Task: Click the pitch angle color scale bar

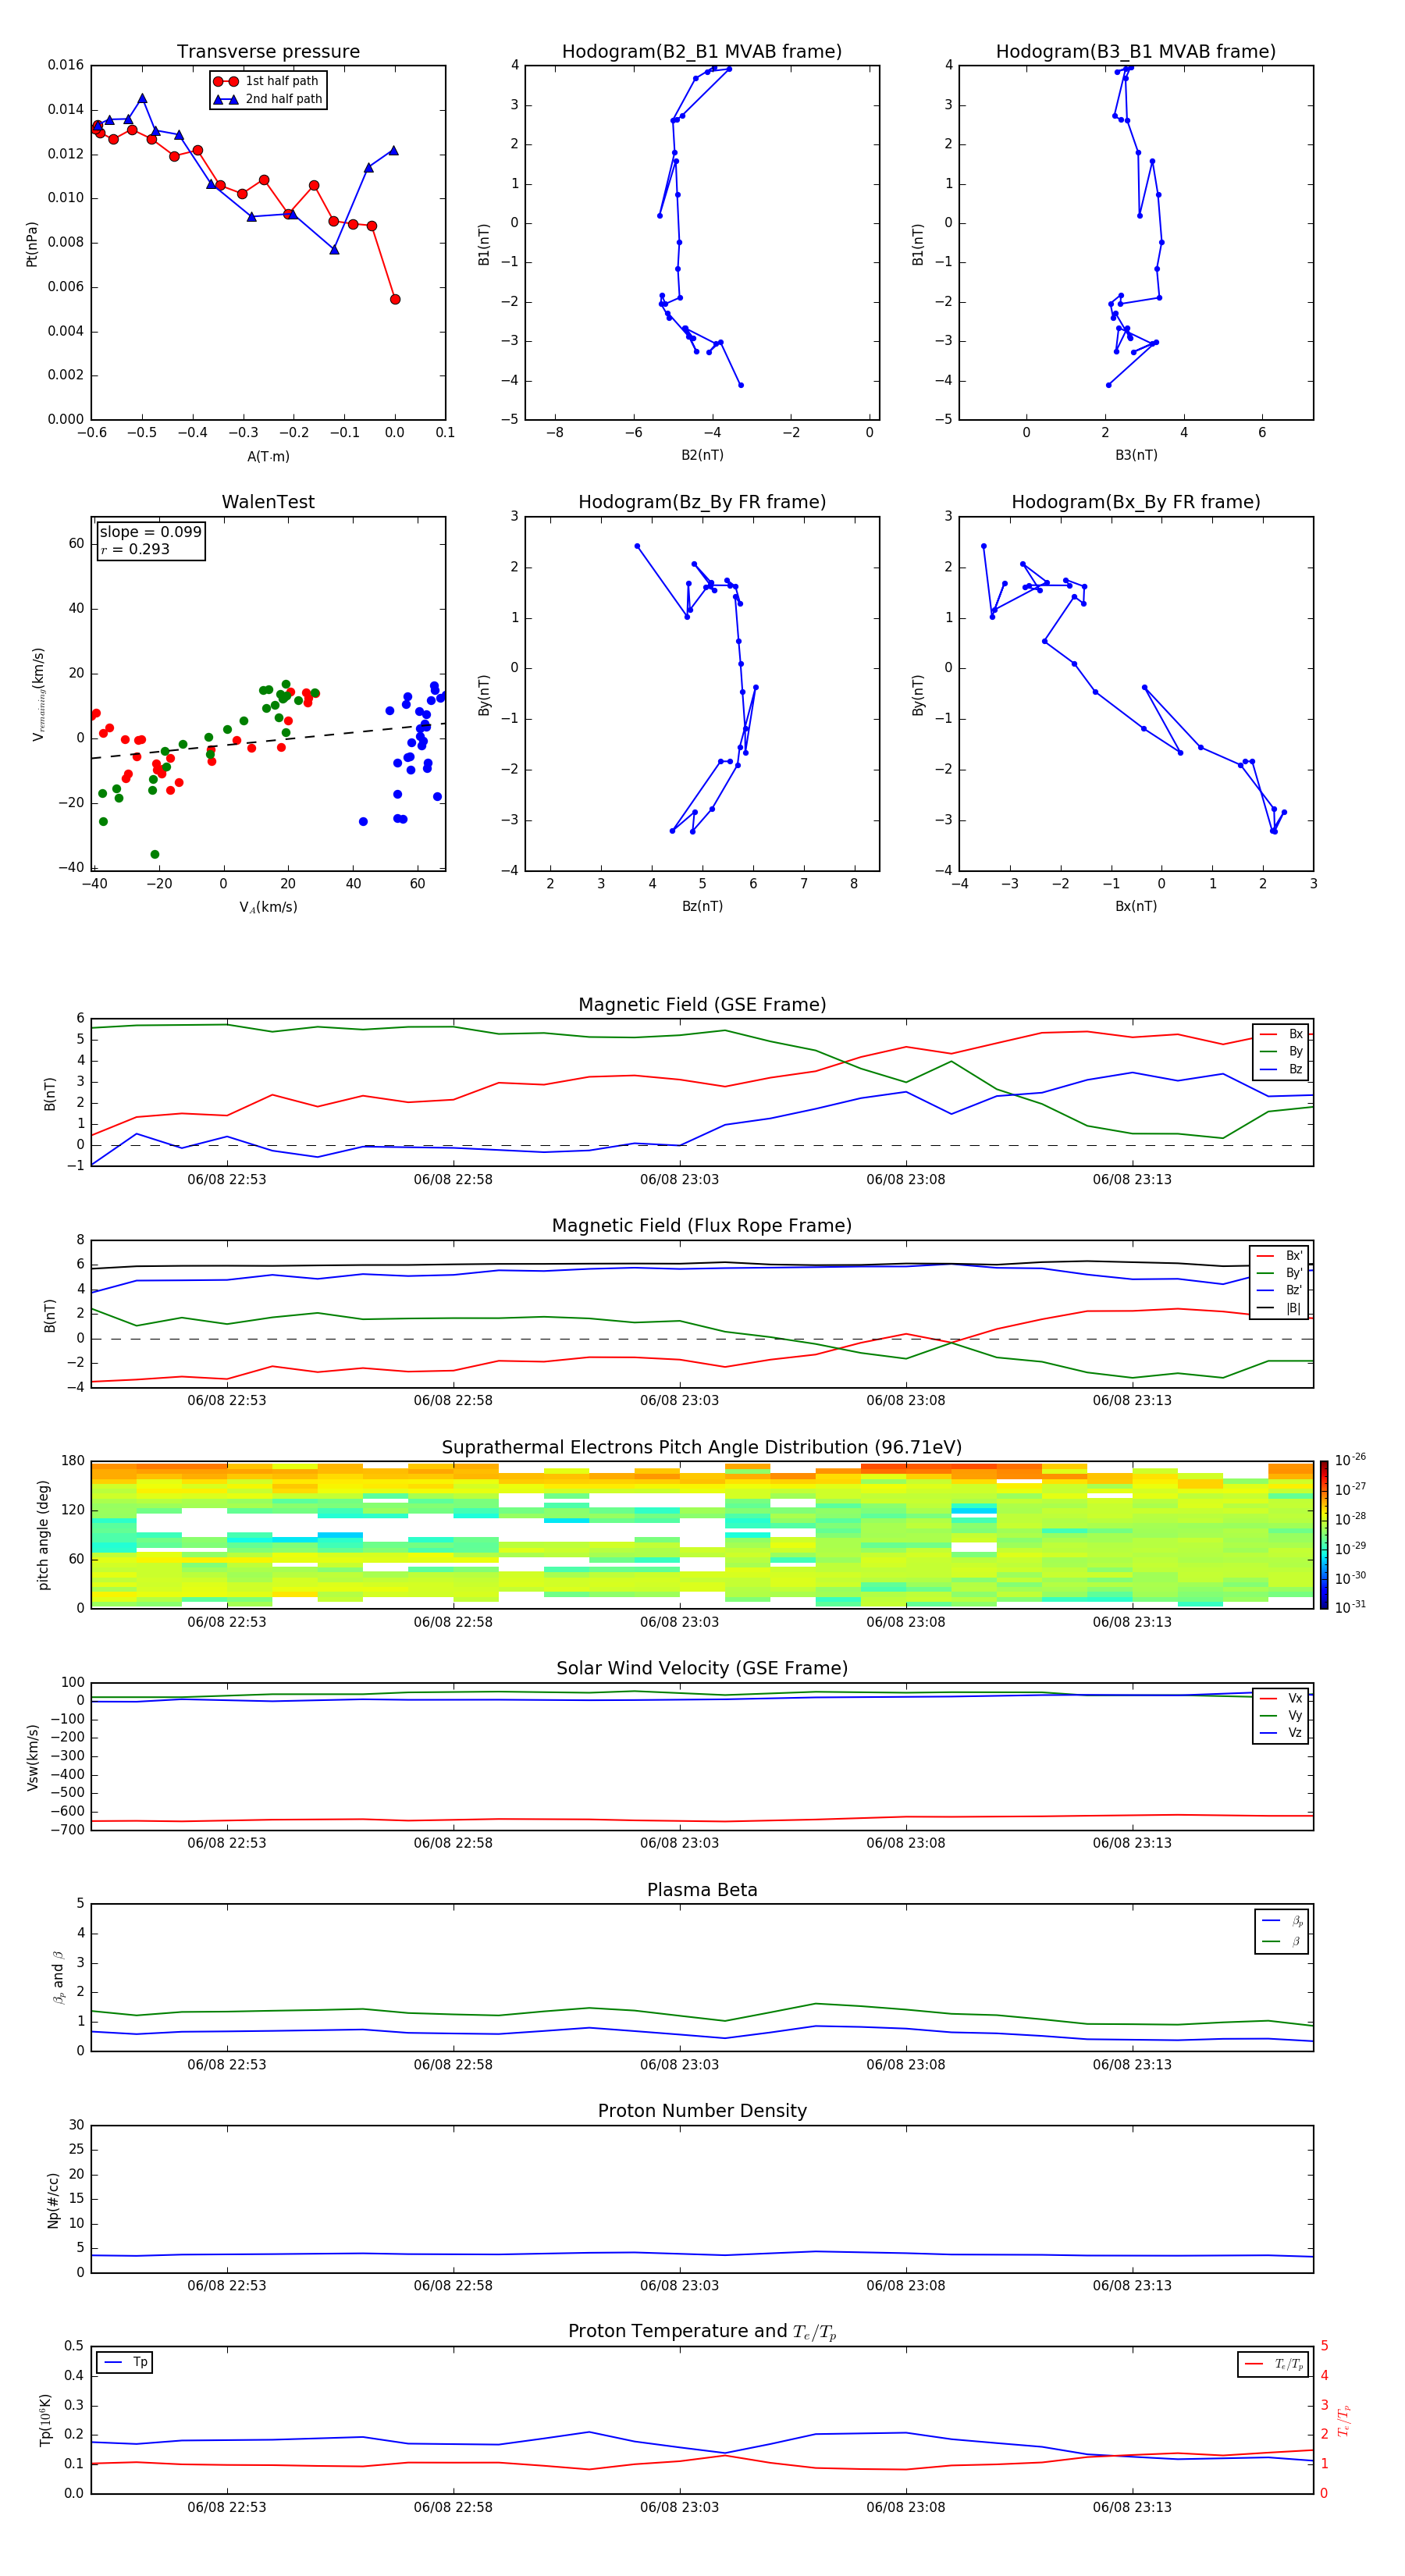Action: coord(1324,1534)
